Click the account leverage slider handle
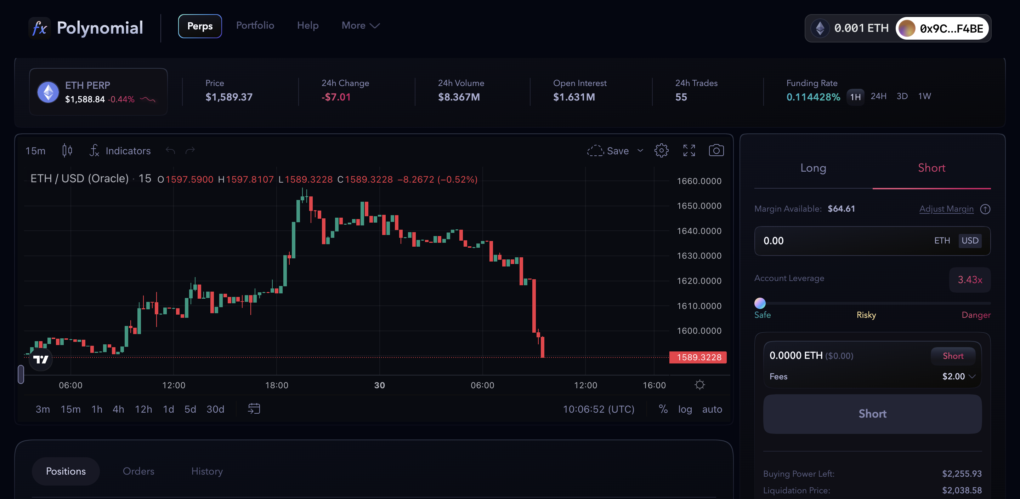This screenshot has width=1020, height=499. [x=760, y=303]
